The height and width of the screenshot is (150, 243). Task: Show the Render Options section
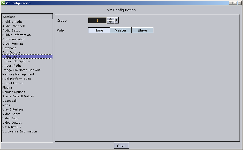tap(14, 92)
